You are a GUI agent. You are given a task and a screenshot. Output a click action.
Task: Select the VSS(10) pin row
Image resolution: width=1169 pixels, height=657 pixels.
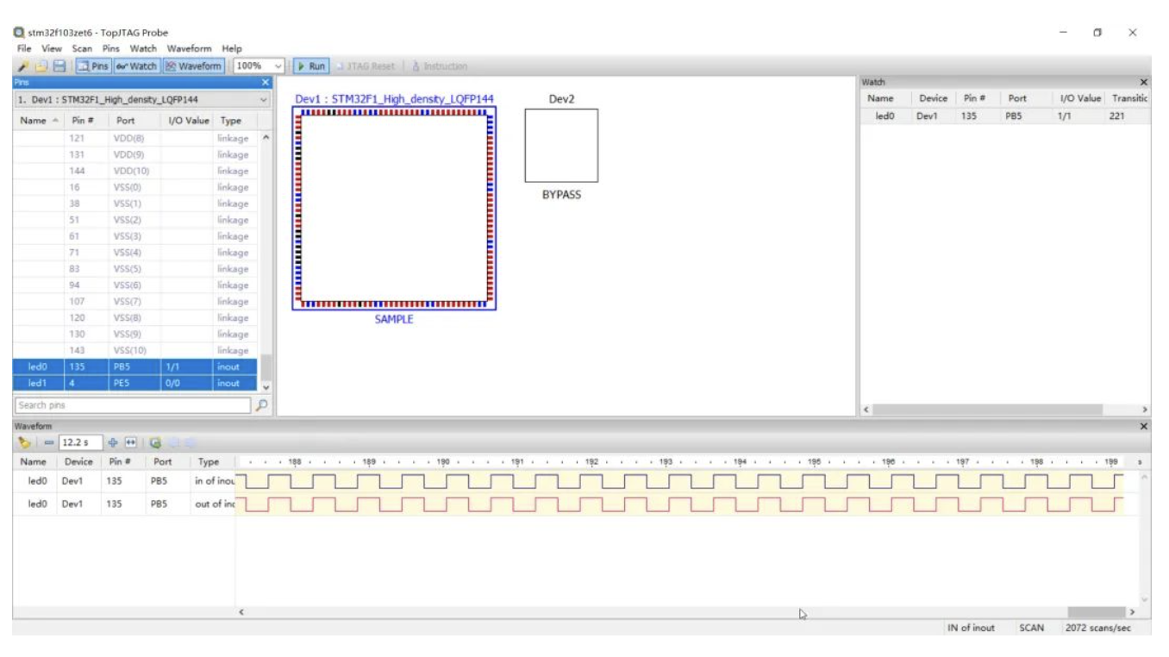point(135,350)
